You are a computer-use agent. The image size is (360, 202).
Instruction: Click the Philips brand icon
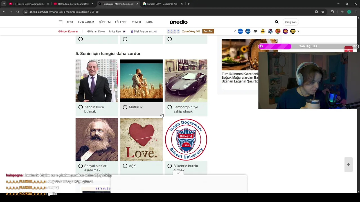tap(240, 31)
